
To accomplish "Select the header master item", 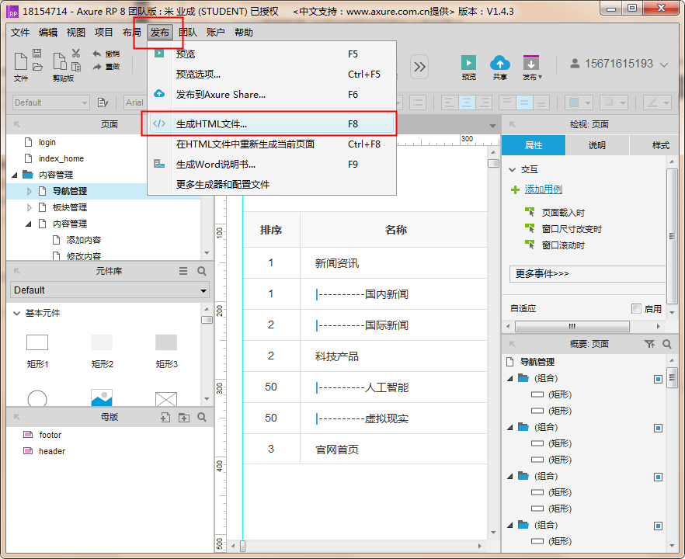I will pyautogui.click(x=52, y=451).
